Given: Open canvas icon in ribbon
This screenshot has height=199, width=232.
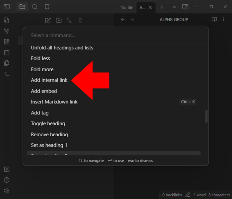Looking at the screenshot, I should point(7,42).
